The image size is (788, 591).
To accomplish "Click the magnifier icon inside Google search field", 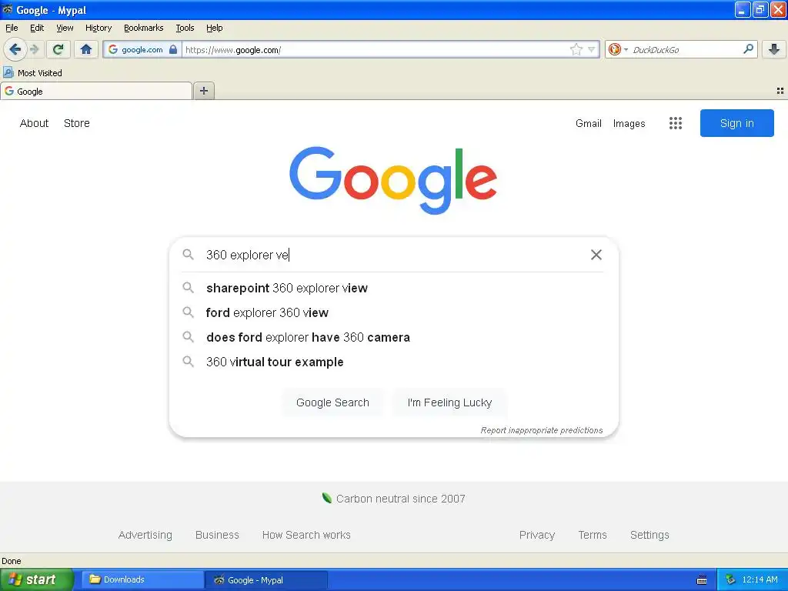I will [188, 254].
